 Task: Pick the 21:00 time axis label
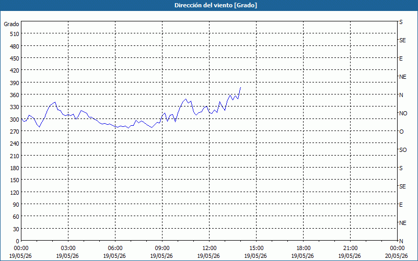(350, 248)
